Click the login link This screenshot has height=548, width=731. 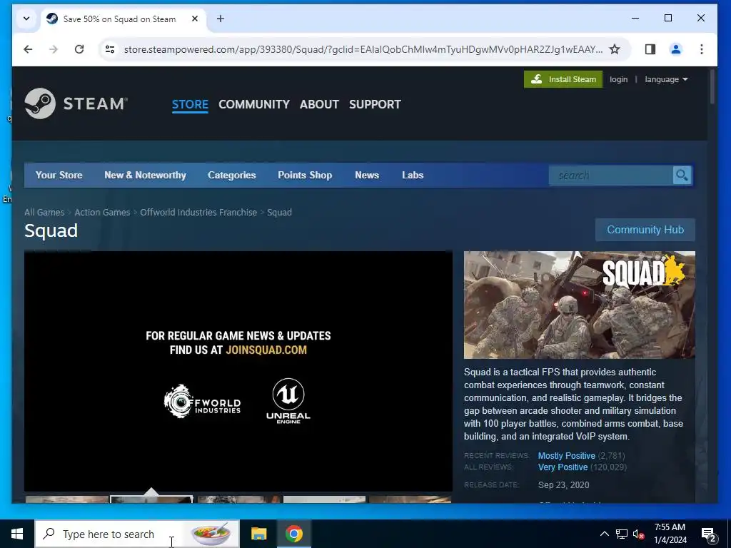click(619, 79)
